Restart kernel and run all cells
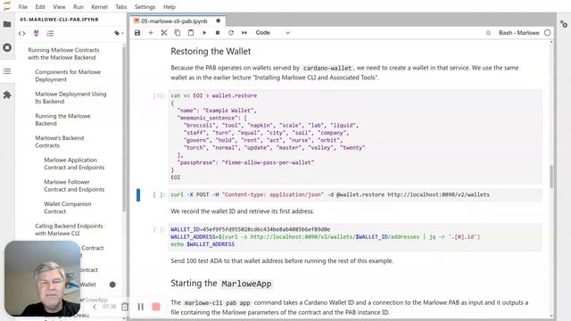571x321 pixels. pos(244,33)
